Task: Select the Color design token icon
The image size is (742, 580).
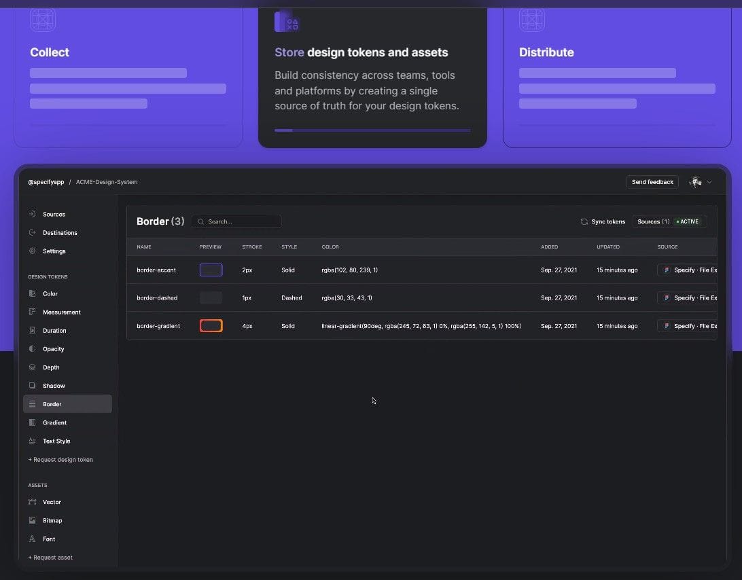Action: pos(32,293)
